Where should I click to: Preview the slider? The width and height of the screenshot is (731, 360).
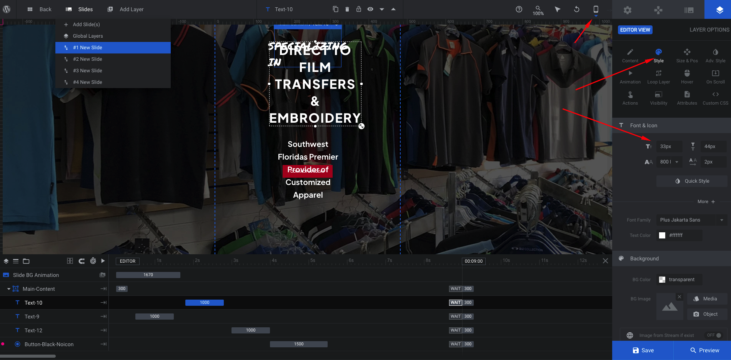click(x=704, y=350)
